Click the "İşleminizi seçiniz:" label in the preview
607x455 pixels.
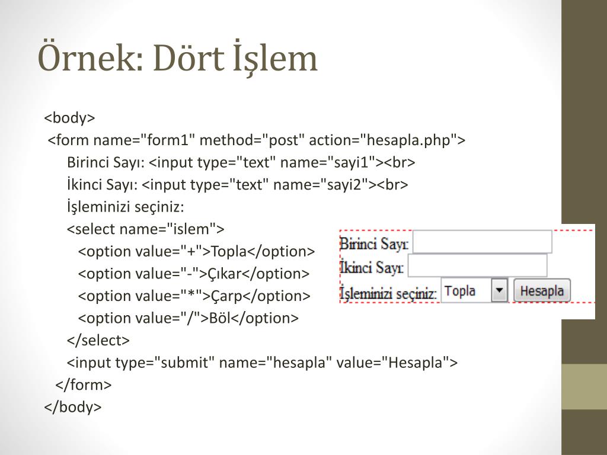(x=388, y=293)
